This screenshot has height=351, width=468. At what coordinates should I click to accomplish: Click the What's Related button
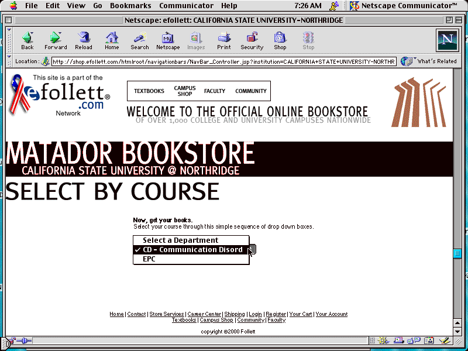point(429,61)
